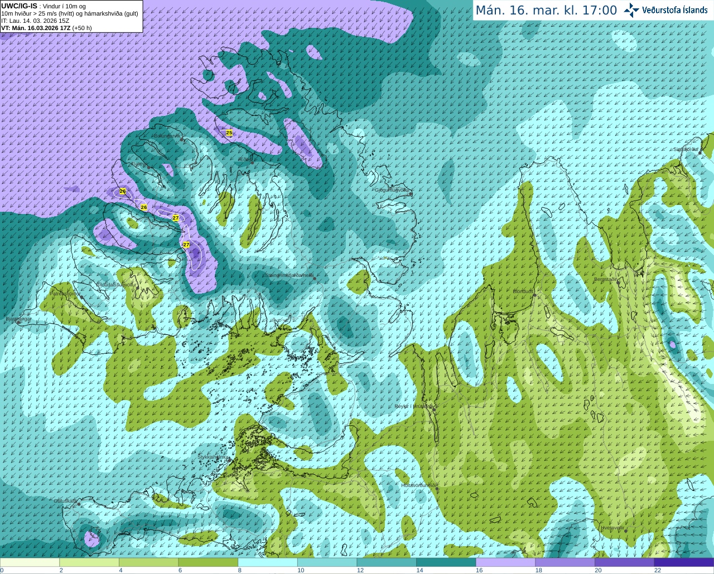Click the 6–8 m/s olive green legend swatch
Screen dimensions: 714x574
coord(208,562)
